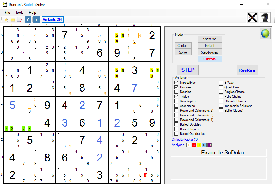Image resolution: width=275 pixels, height=187 pixels.
Task: Check the Quad Pairs option
Action: click(x=221, y=87)
